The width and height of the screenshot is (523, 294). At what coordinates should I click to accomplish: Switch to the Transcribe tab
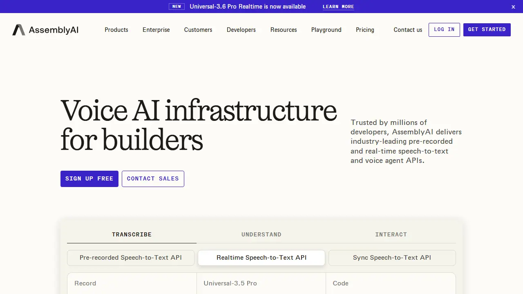pos(132,235)
